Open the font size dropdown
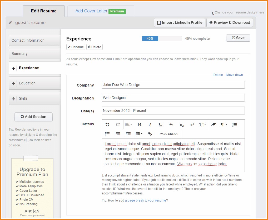The height and width of the screenshot is (220, 268). (x=202, y=125)
